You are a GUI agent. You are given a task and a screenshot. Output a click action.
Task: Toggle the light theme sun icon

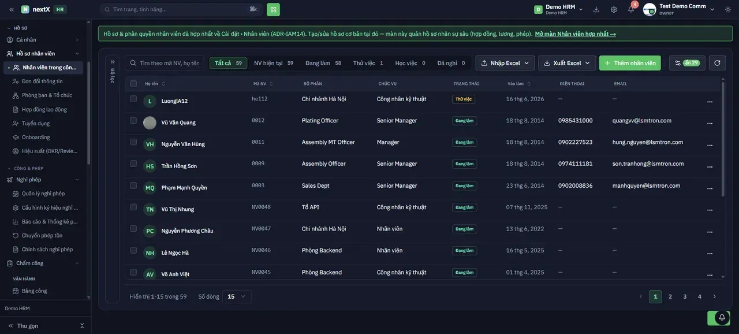(x=728, y=9)
